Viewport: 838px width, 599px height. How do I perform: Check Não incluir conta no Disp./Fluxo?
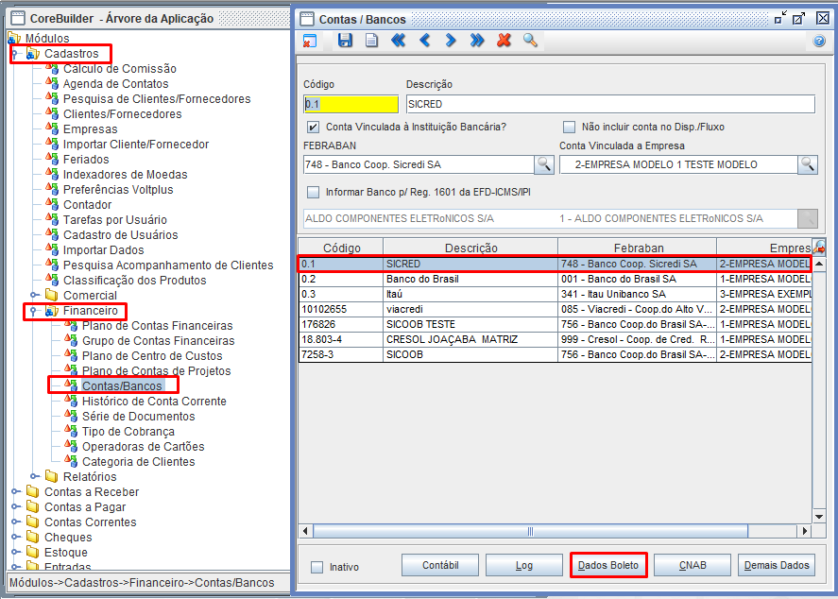point(569,127)
